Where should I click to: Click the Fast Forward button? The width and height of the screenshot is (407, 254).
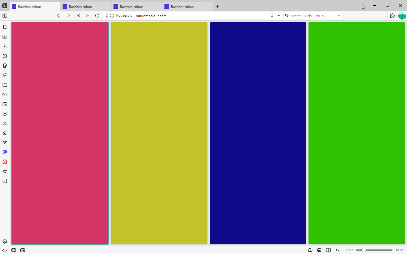(x=88, y=16)
